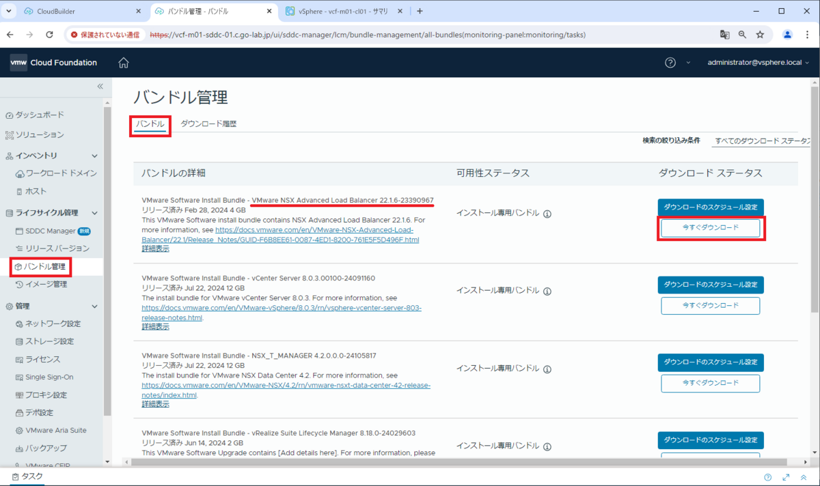The height and width of the screenshot is (486, 820).
Task: Open a new browser tab
Action: [420, 11]
